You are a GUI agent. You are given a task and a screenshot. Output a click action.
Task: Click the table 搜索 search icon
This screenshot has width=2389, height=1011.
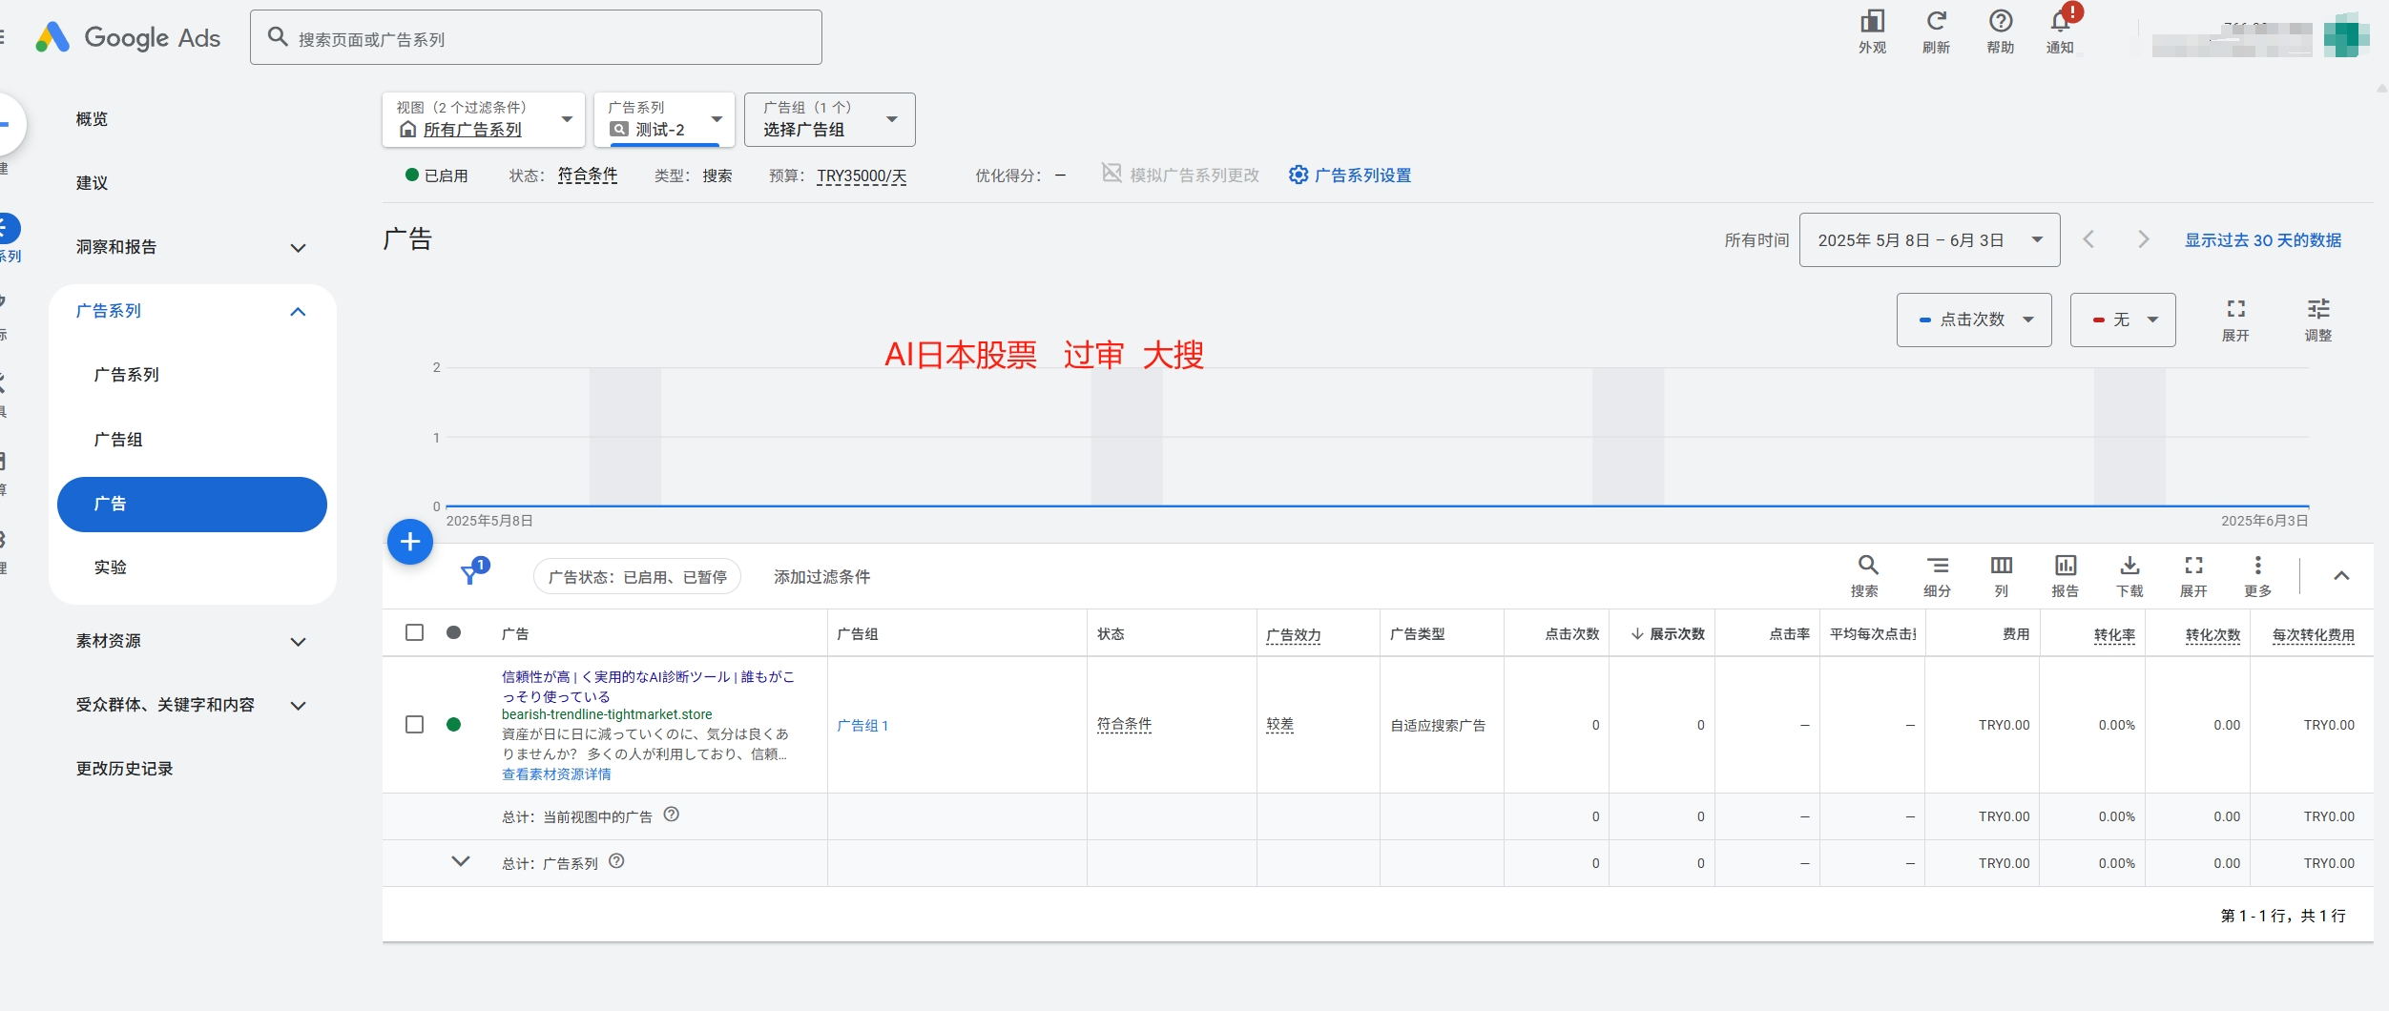1865,576
